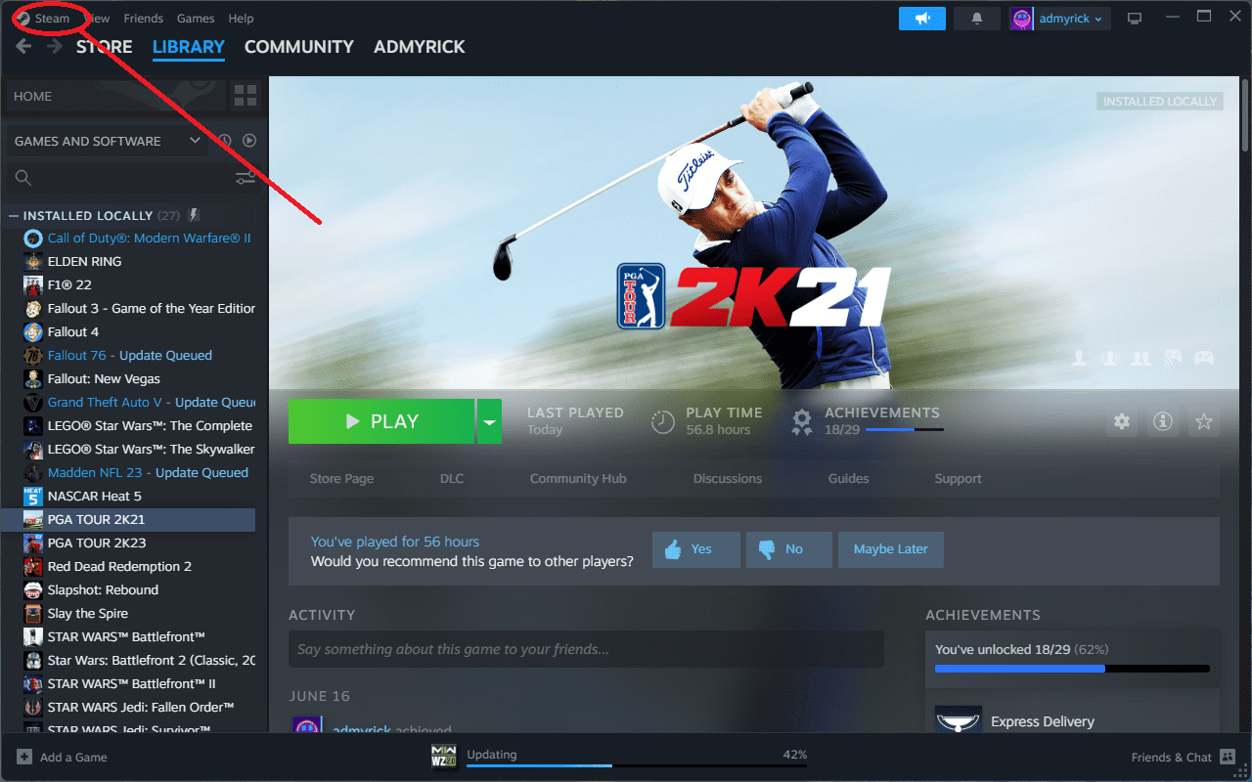The width and height of the screenshot is (1252, 782).
Task: Click the No thumbs-down button
Action: coord(789,549)
